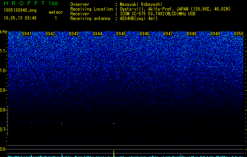The width and height of the screenshot is (247, 157).
Task: Click the ICOM IC-575 53.7492 MHz receiver text
Action: 157,14
